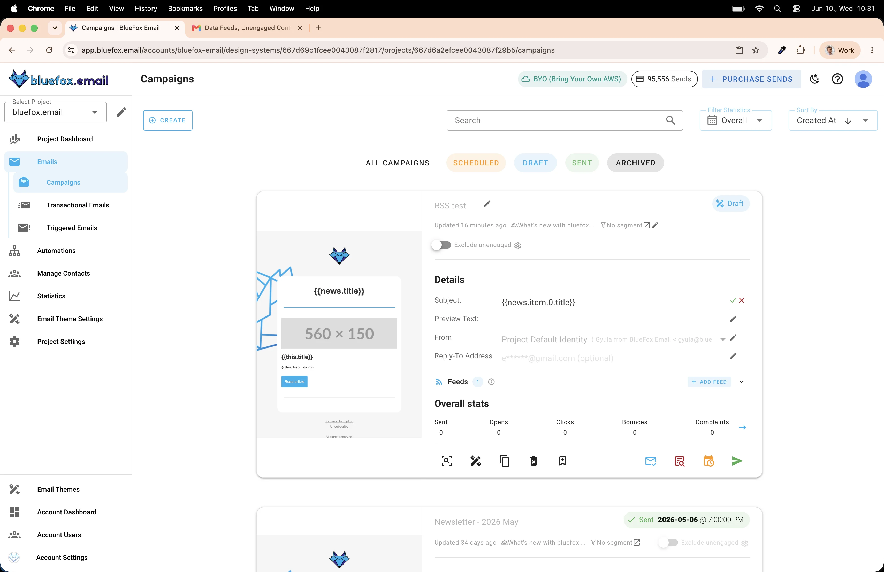
Task: Filter by Archived campaigns
Action: click(x=635, y=163)
